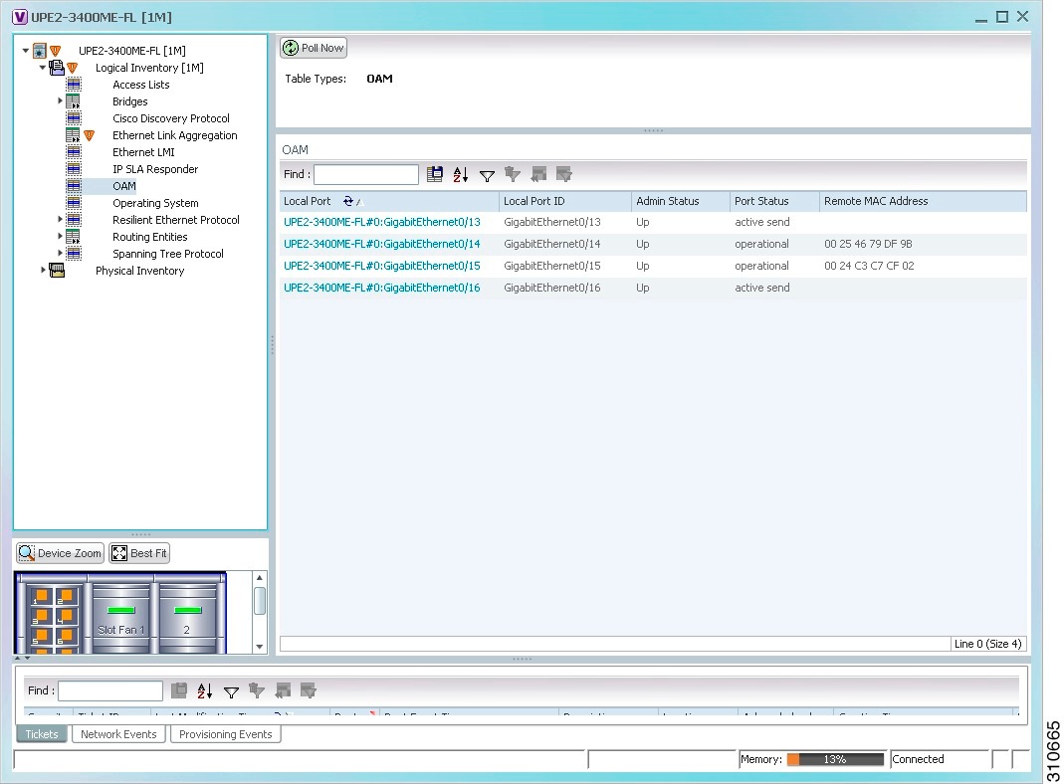Click the Ethernet LMI tree icon
1064x784 pixels.
[74, 152]
